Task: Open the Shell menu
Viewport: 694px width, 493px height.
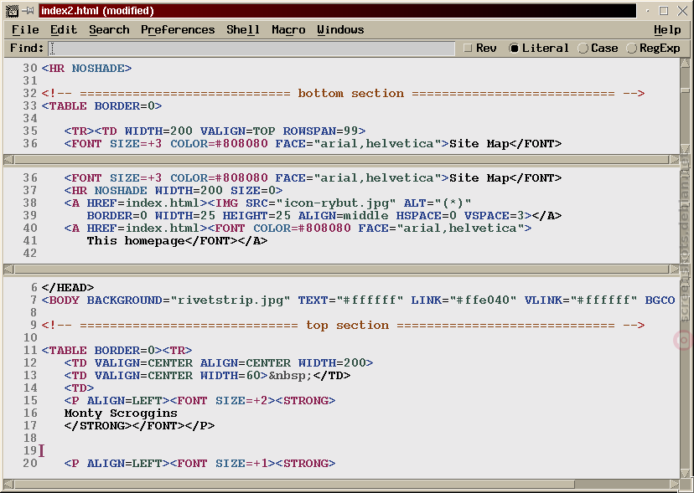Action: click(242, 29)
